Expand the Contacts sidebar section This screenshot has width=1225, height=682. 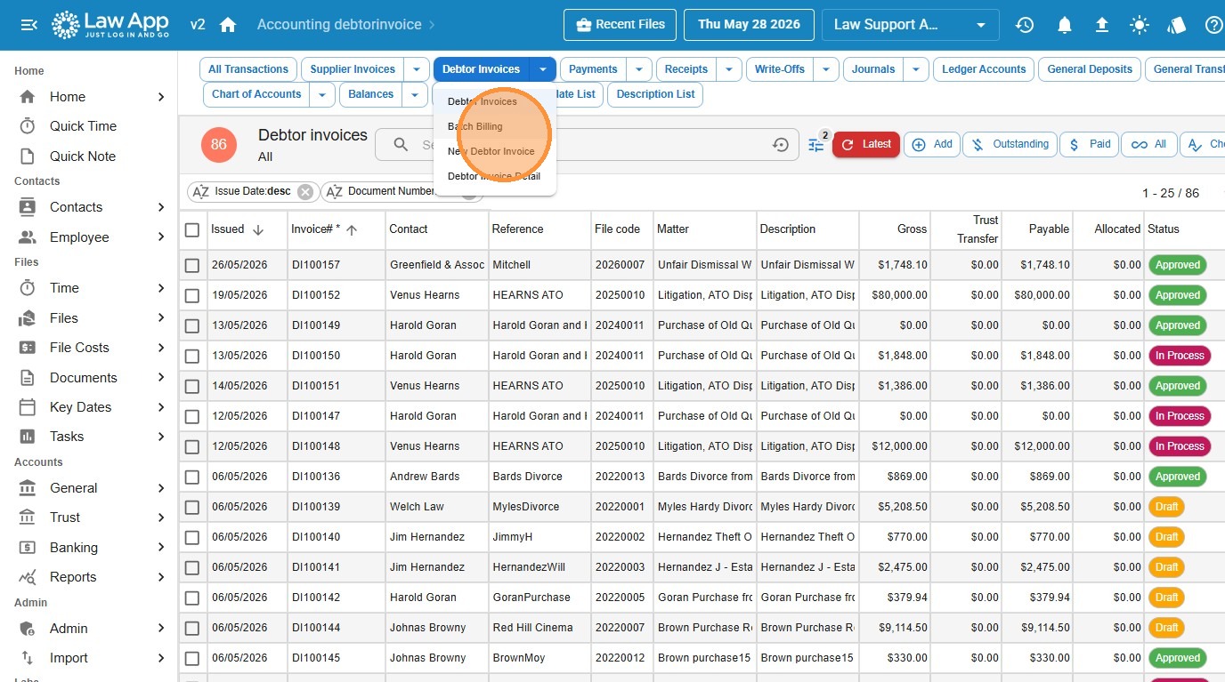click(x=161, y=207)
